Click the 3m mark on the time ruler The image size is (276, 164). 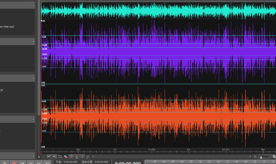263,149
